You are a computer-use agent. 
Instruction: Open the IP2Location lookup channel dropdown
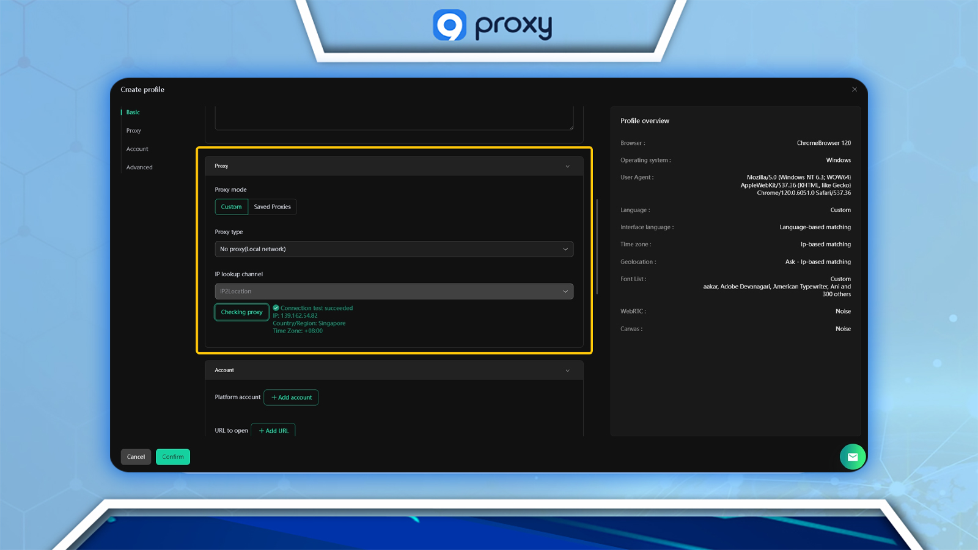point(394,291)
